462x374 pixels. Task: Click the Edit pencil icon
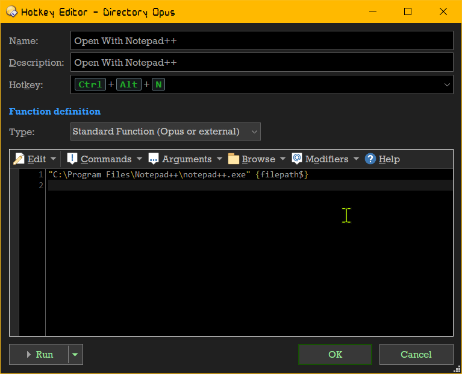(x=19, y=159)
